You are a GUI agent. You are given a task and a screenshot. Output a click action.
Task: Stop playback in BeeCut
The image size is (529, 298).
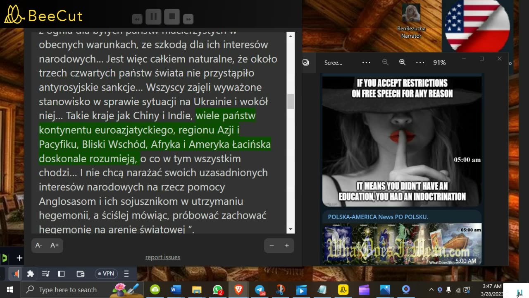tap(172, 17)
